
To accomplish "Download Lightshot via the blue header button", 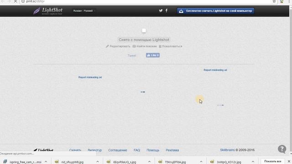I will [x=215, y=11].
